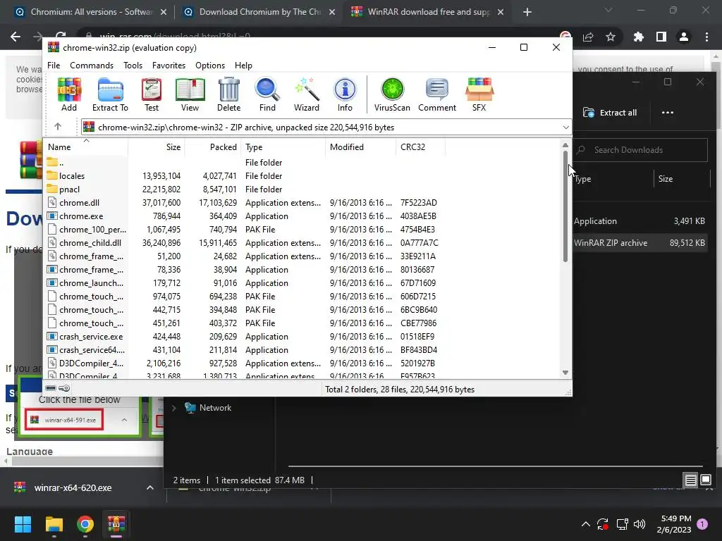Select crash_service.exe file
The image size is (722, 541).
click(91, 336)
